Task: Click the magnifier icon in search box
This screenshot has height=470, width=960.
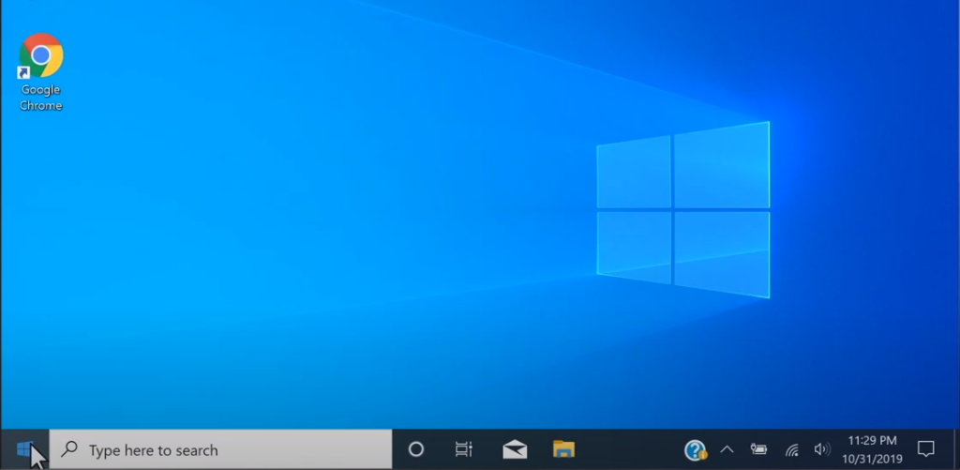Action: click(69, 449)
